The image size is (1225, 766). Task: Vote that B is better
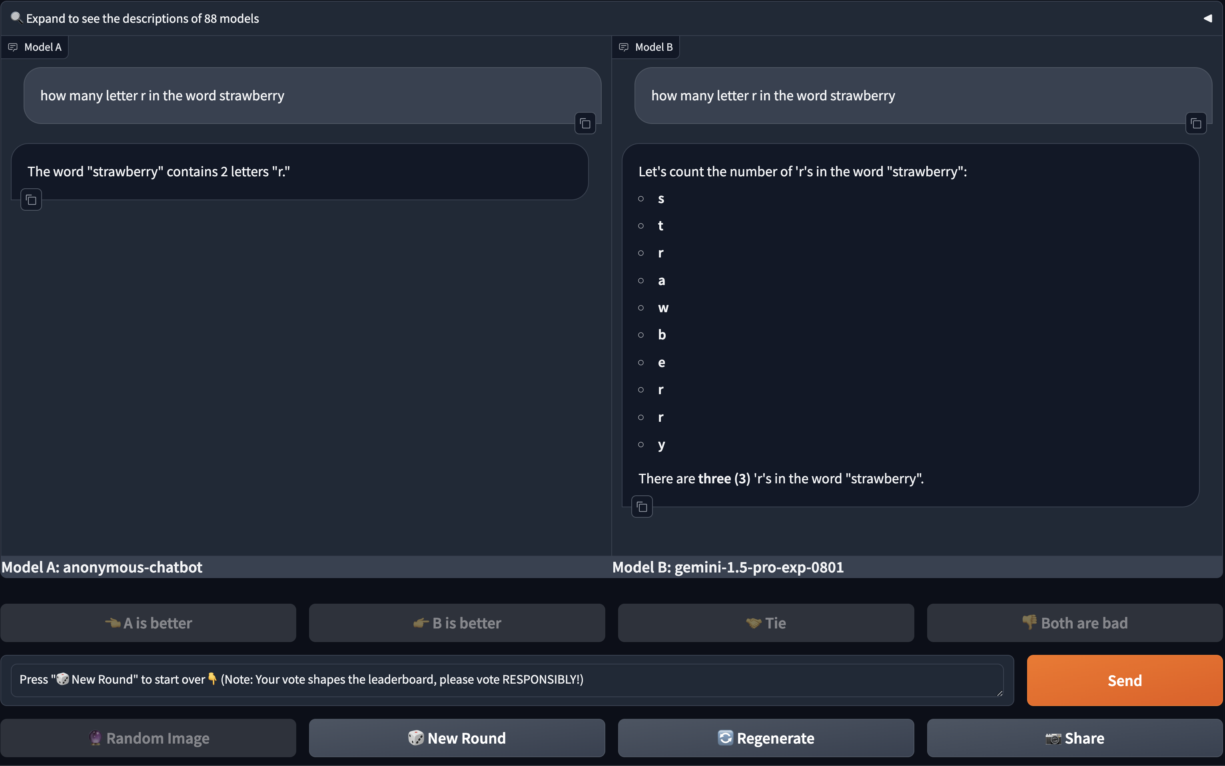point(457,622)
